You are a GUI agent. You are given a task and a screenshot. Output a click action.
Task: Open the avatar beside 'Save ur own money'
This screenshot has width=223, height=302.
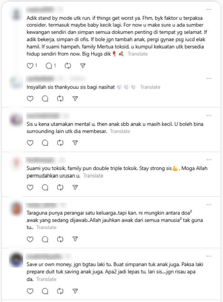[x=16, y=260]
